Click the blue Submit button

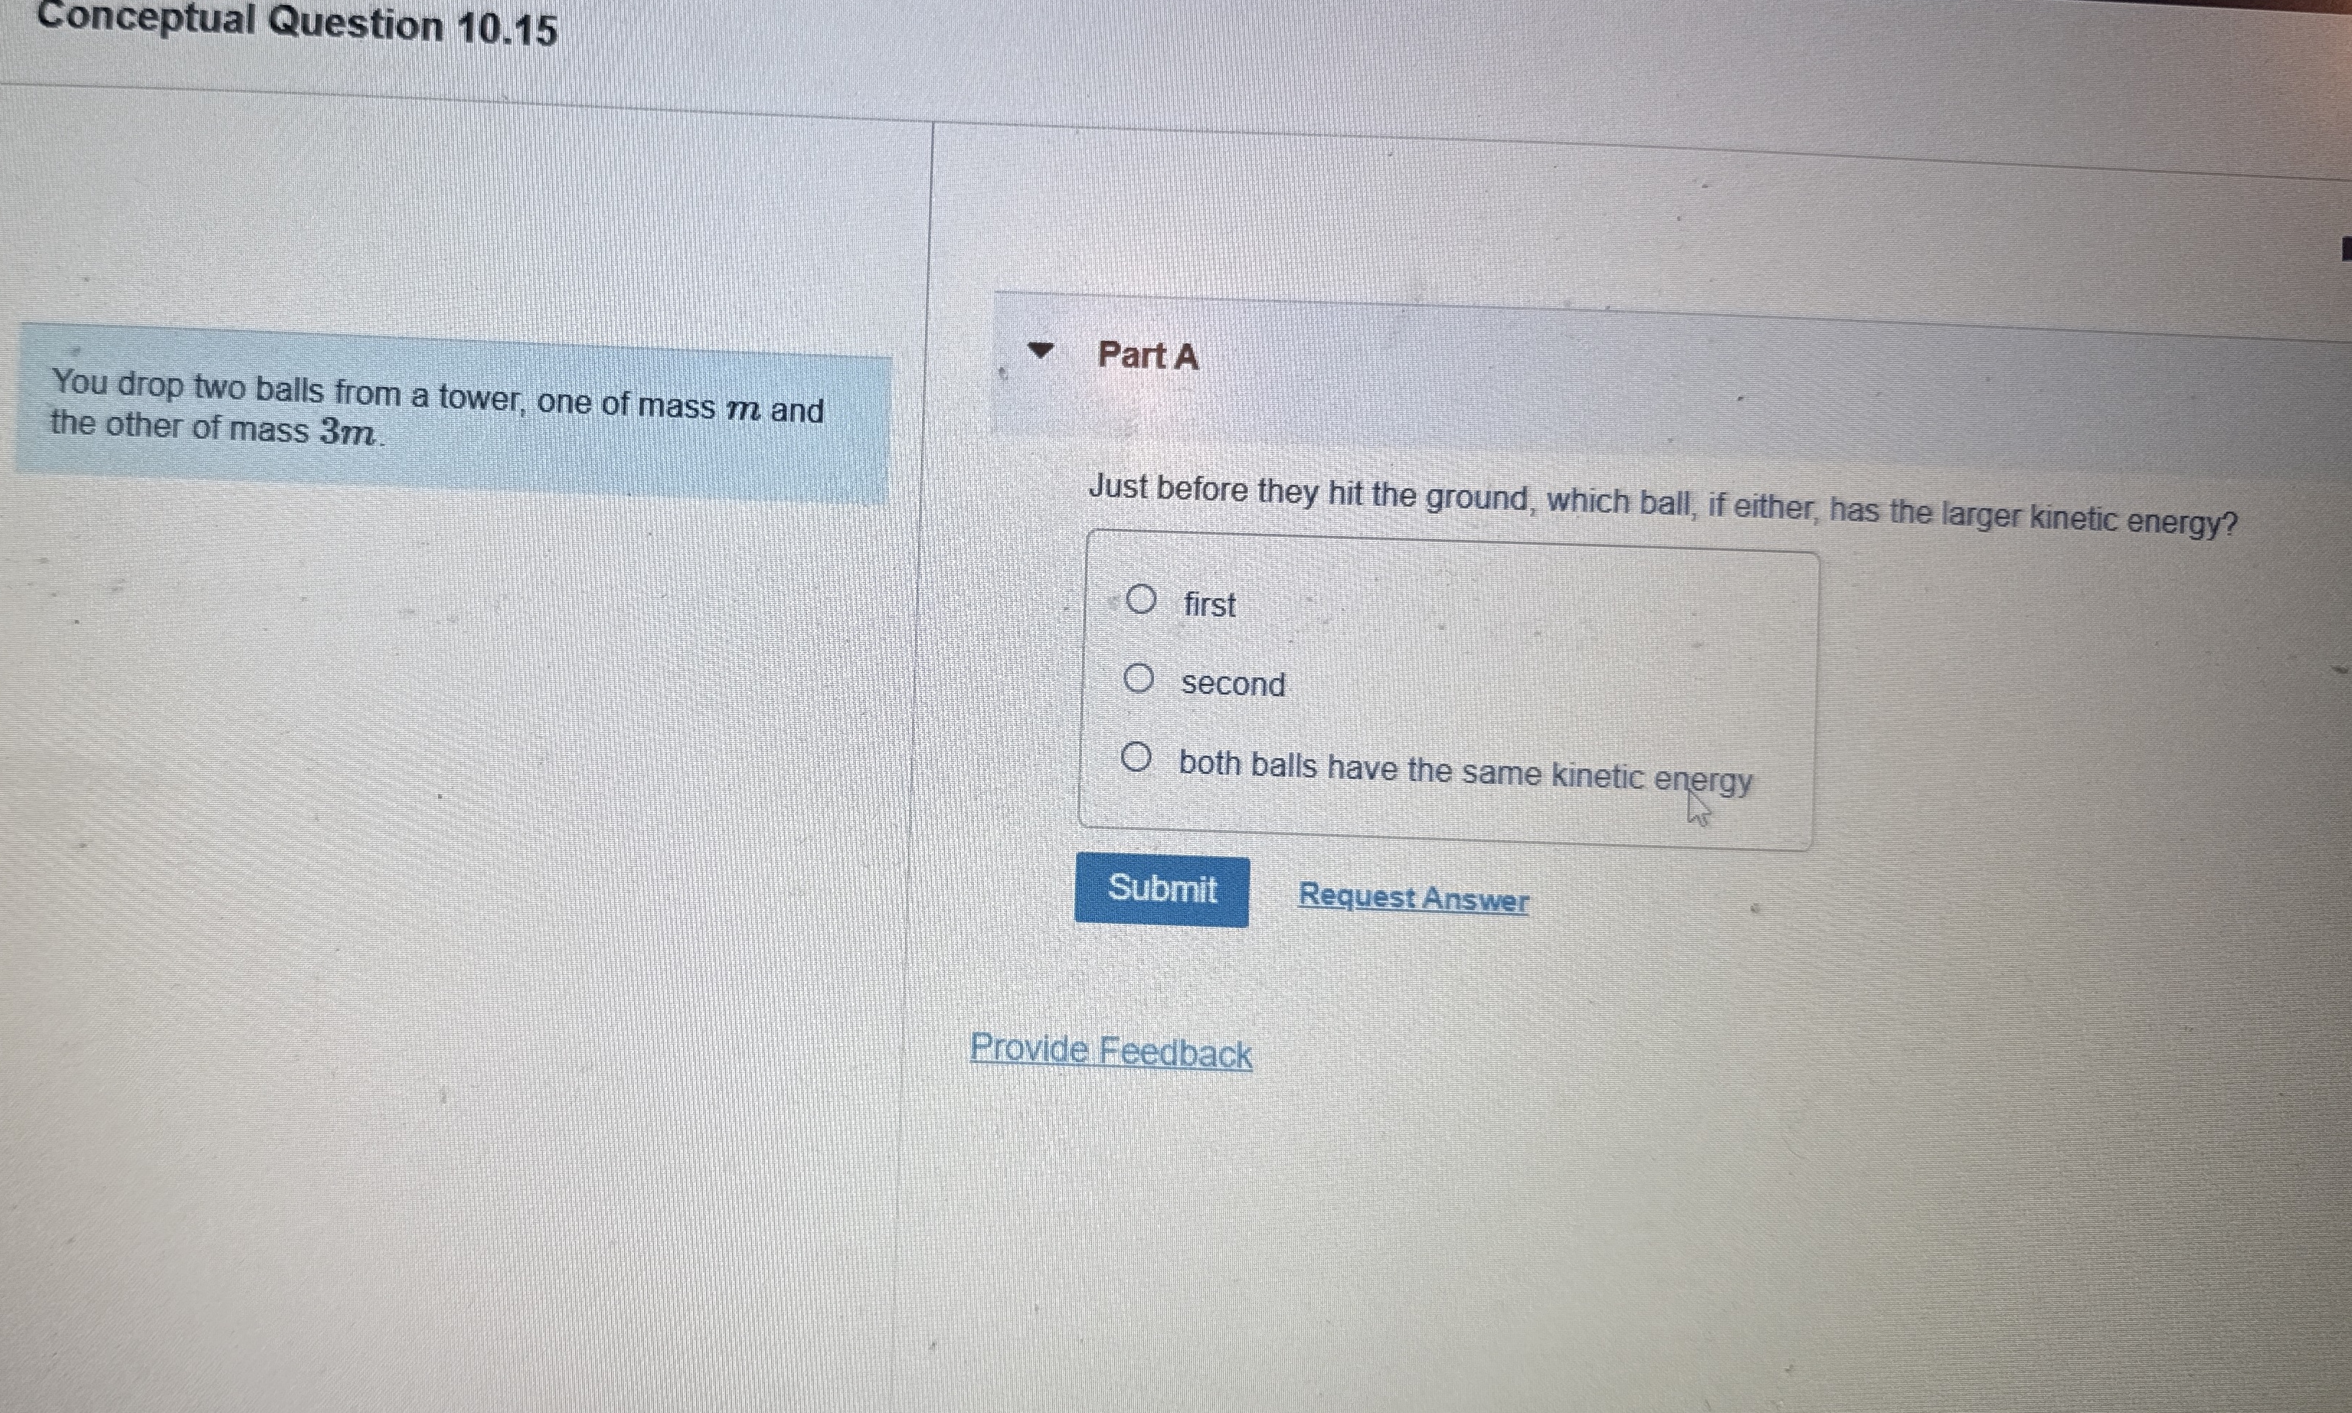click(1162, 889)
